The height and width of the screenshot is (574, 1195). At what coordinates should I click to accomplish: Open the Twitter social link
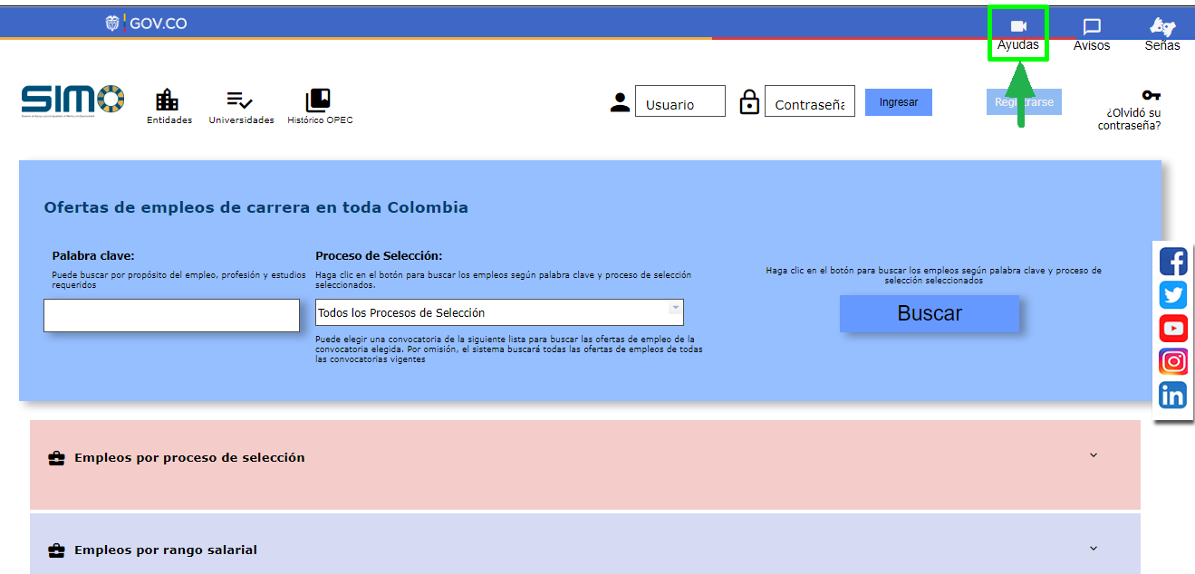(1173, 295)
